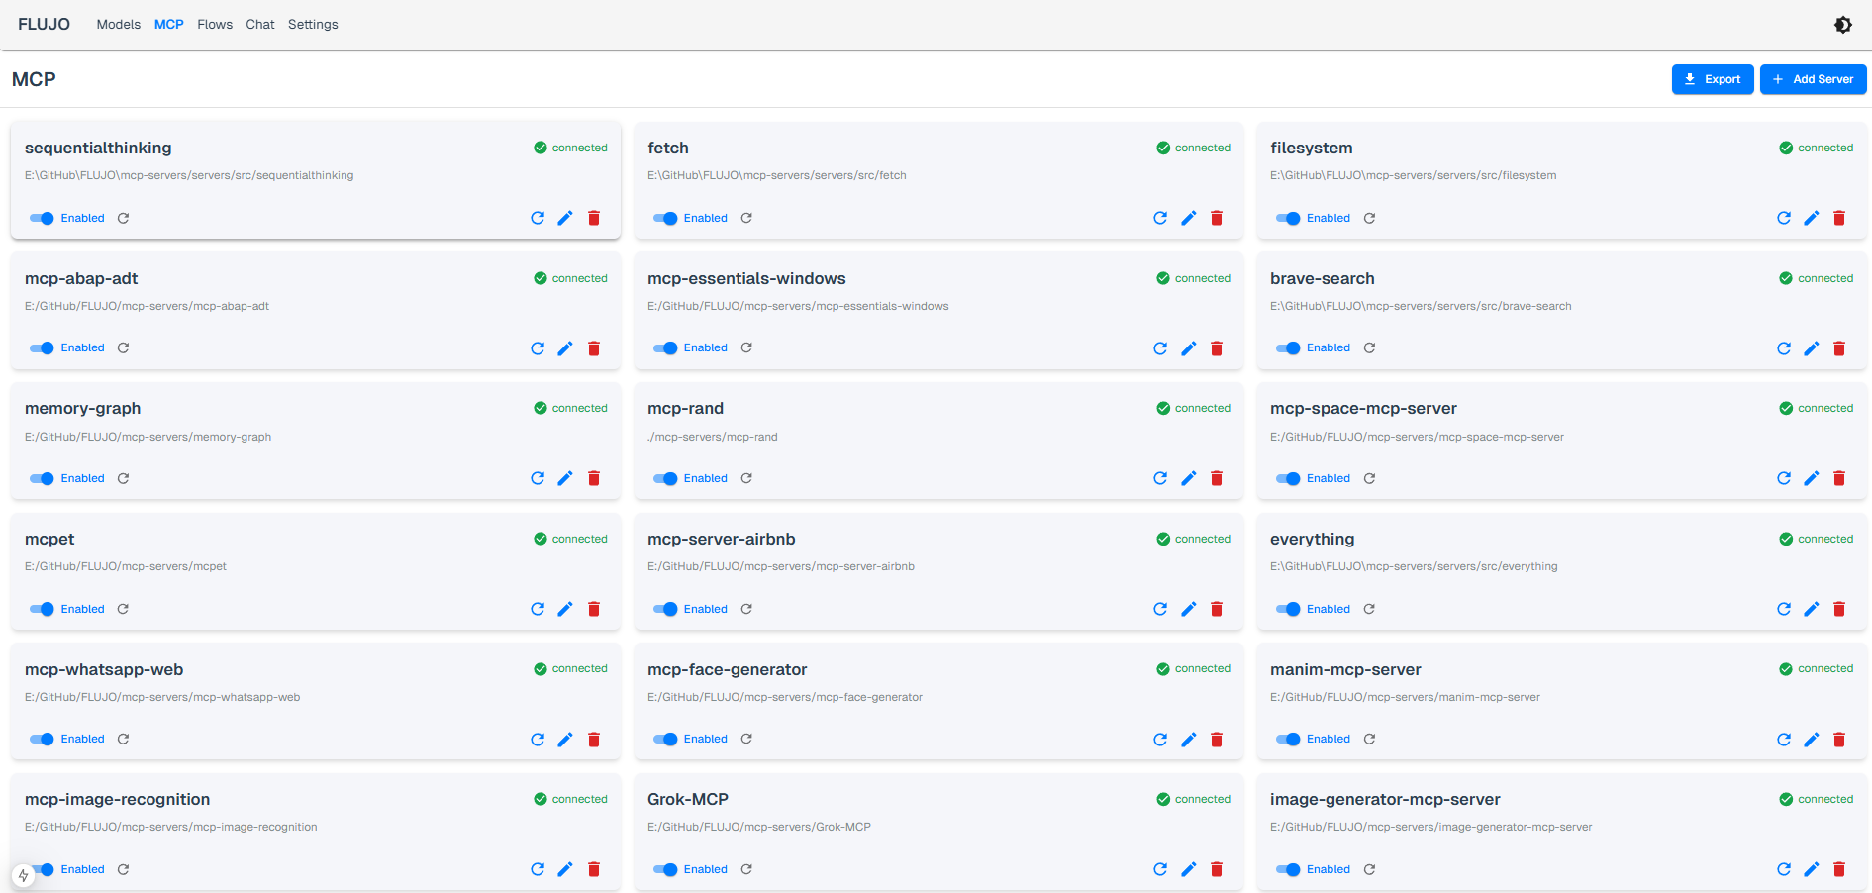Disable the sequentialthinking server toggle
Screen dimensions: 1872x893
[x=42, y=218]
